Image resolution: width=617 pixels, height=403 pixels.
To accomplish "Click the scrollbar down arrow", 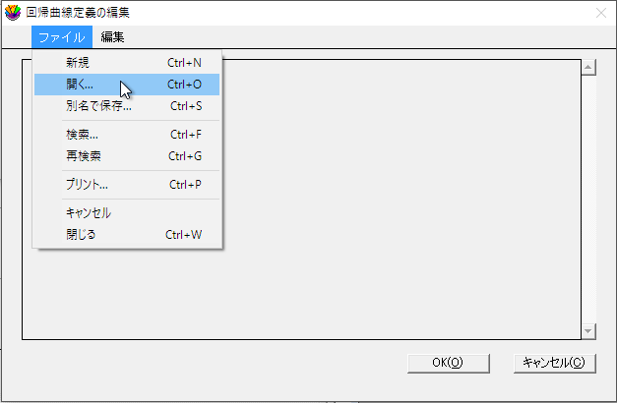I will [x=588, y=331].
